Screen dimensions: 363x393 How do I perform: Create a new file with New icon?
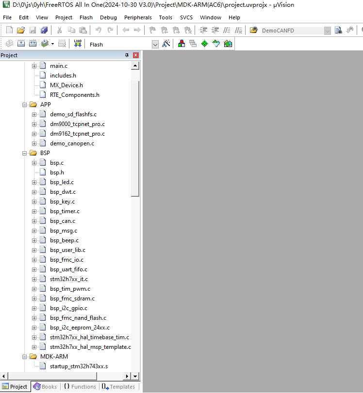[9, 31]
